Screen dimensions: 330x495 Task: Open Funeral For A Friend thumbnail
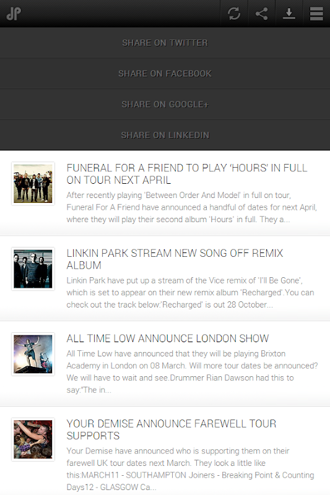33,183
